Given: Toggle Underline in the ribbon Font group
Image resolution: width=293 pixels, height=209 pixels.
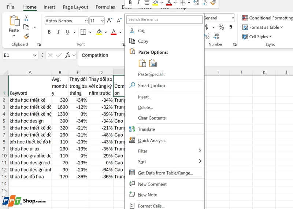Looking at the screenshot, I should (x=68, y=32).
